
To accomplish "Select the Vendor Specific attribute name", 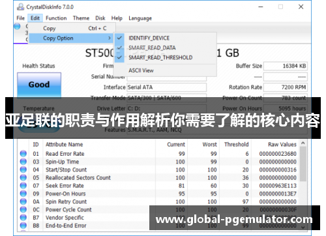I will coord(65,217).
